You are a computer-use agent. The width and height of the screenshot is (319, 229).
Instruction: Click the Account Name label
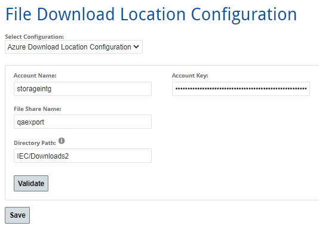pos(35,76)
